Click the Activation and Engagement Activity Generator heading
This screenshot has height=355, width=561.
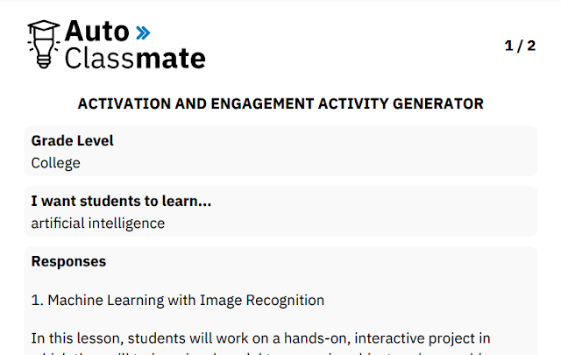click(280, 103)
